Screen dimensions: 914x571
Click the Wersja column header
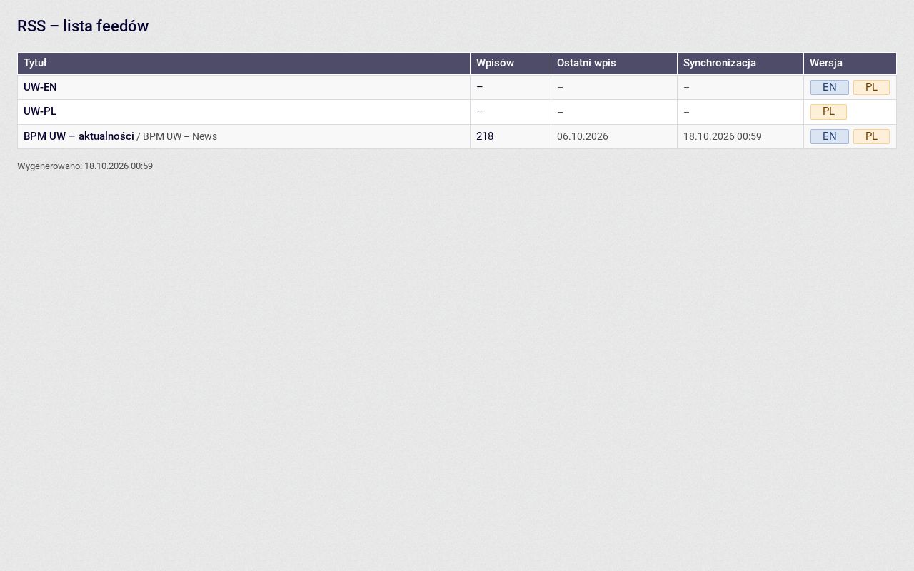(x=850, y=63)
